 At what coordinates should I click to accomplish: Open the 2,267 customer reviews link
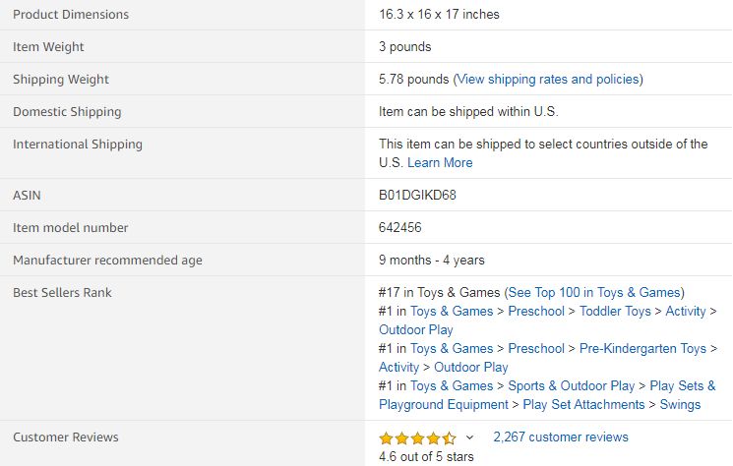click(560, 437)
